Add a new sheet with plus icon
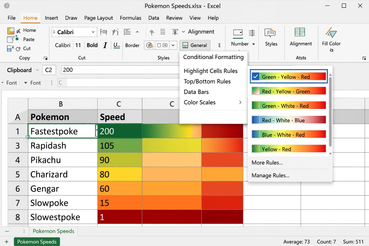The image size is (369, 246). [7, 242]
